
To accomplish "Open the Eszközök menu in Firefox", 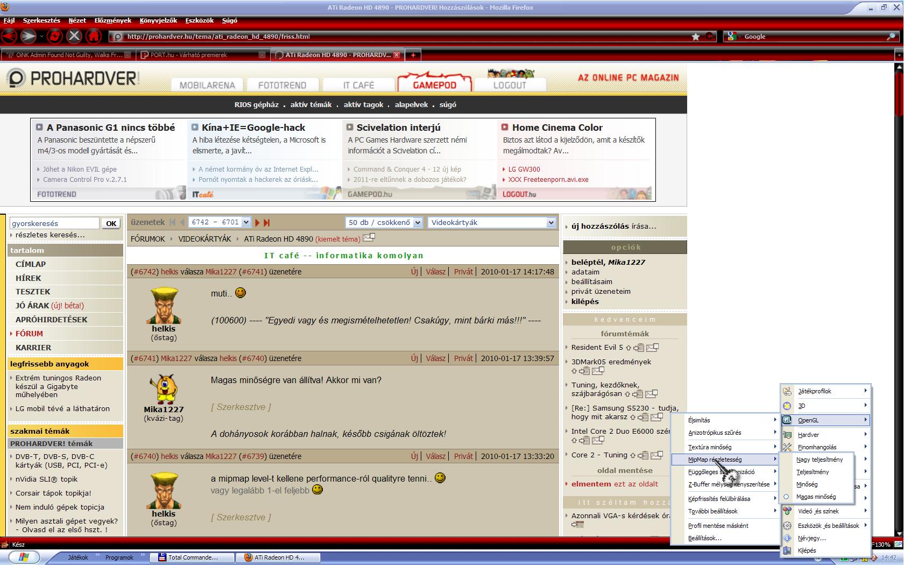I will tap(200, 20).
